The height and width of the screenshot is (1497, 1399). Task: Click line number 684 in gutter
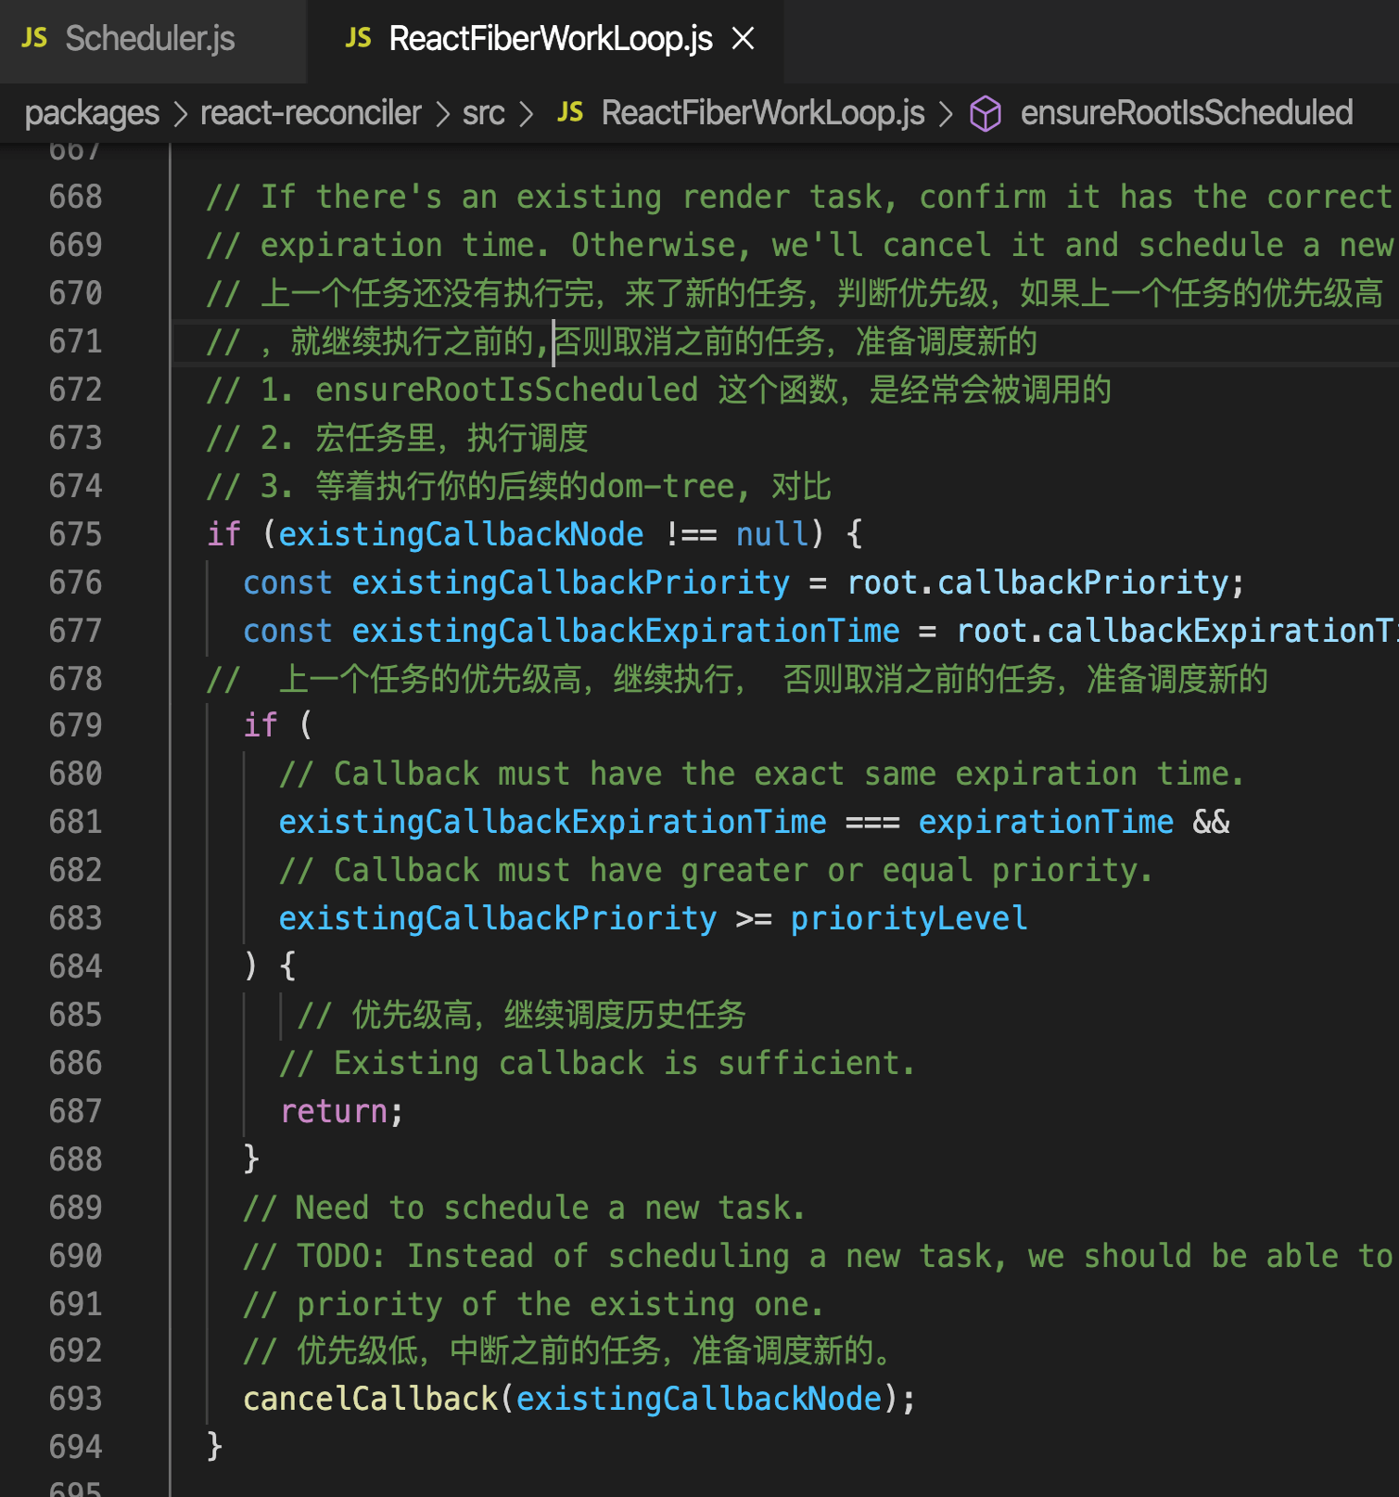[x=76, y=966]
